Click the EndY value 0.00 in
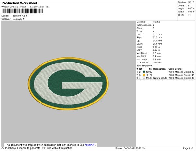The height and width of the screenshot is (151, 196). click(156, 50)
